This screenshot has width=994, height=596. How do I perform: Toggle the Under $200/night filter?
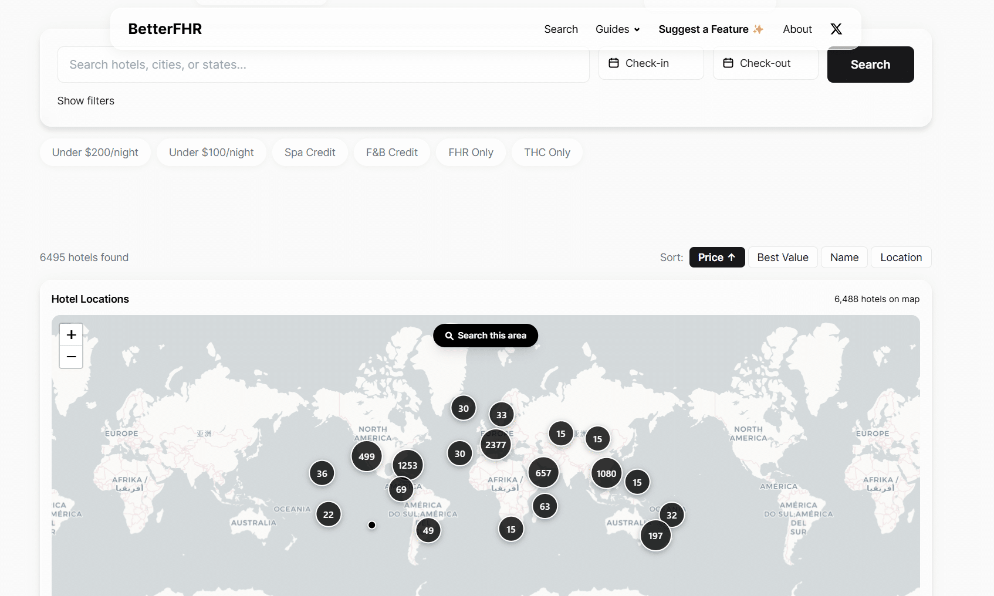click(95, 153)
